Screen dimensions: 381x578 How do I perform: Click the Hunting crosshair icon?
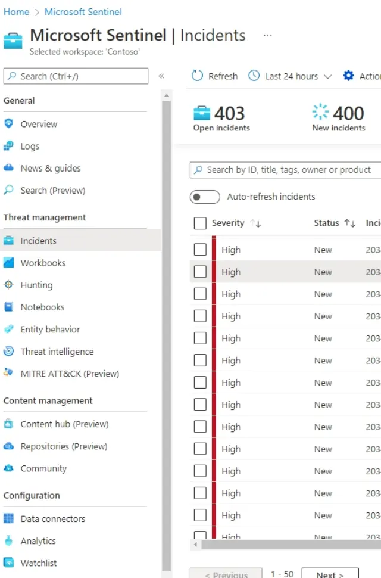coord(8,285)
